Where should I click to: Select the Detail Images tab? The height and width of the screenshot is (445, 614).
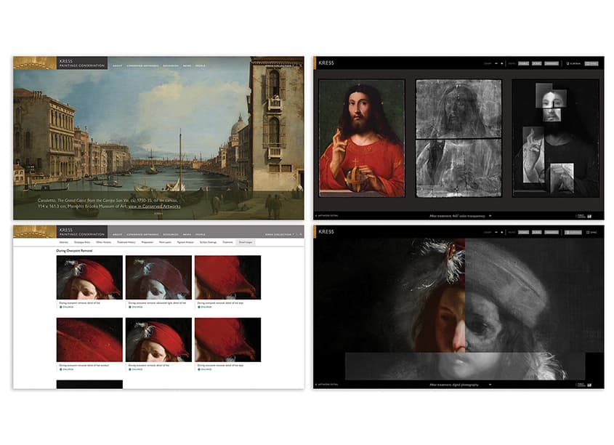[246, 242]
